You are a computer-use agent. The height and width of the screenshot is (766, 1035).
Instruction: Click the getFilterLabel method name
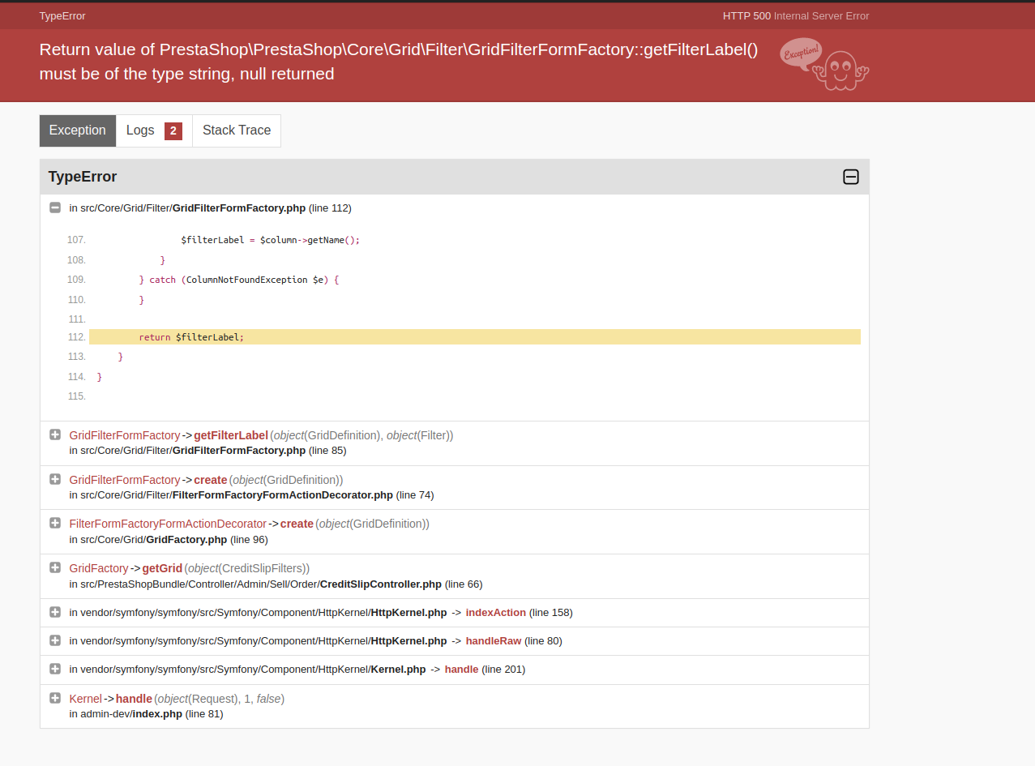click(x=231, y=435)
